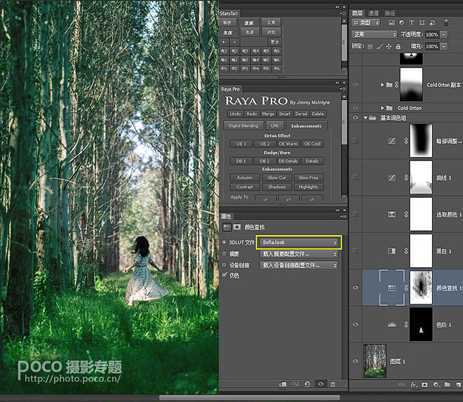Expand the Cold Orton group
The width and height of the screenshot is (463, 402).
tap(382, 108)
